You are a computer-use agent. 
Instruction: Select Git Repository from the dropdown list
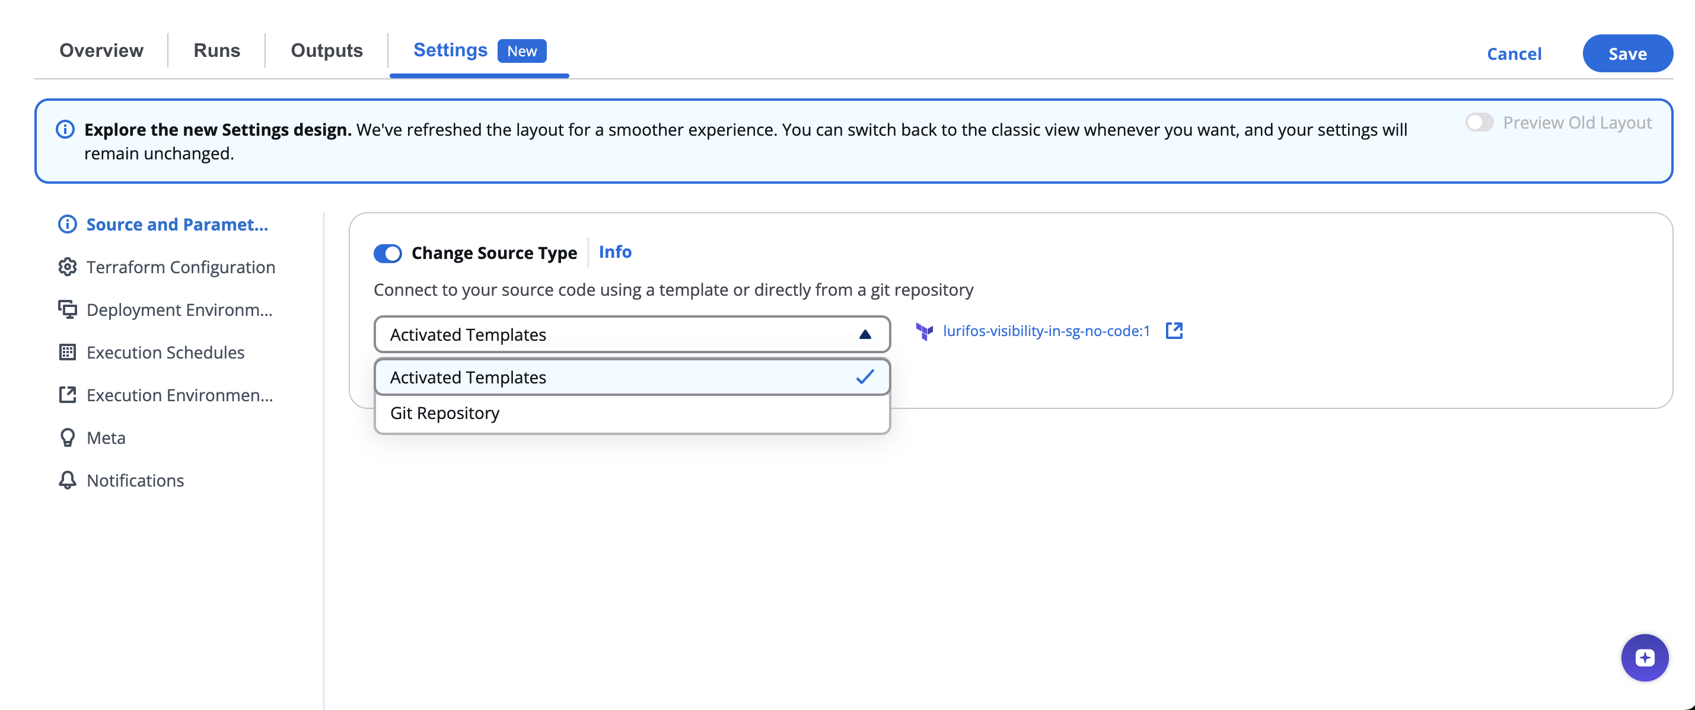click(445, 414)
